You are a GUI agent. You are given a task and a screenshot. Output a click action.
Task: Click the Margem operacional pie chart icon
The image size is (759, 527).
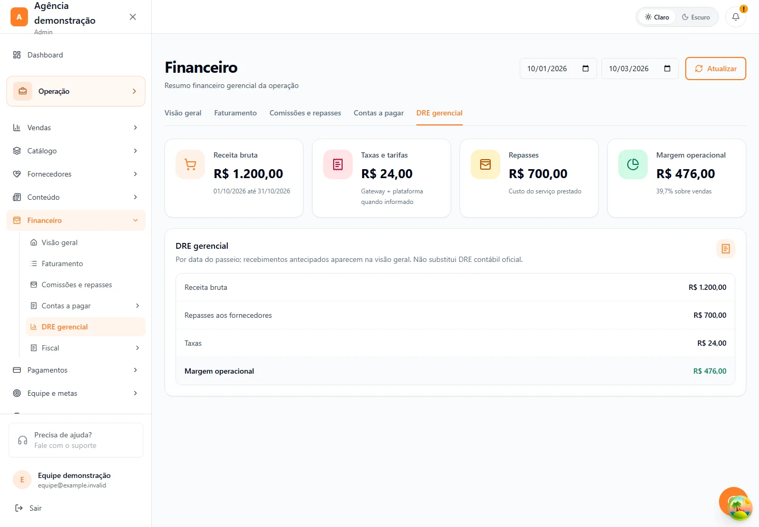click(x=633, y=164)
